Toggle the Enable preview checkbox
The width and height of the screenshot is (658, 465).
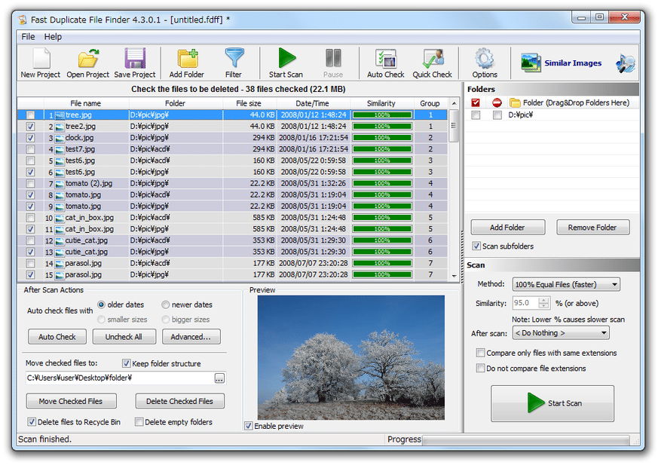click(249, 426)
